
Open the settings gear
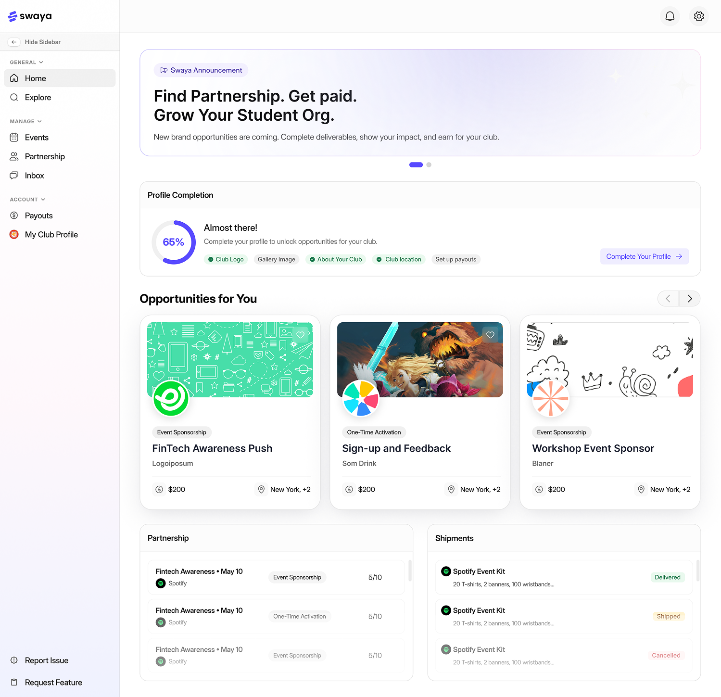(699, 16)
